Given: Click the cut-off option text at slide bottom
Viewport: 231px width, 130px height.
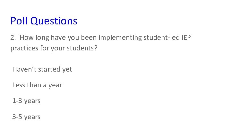Looking at the screenshot, I should pyautogui.click(x=38, y=129).
